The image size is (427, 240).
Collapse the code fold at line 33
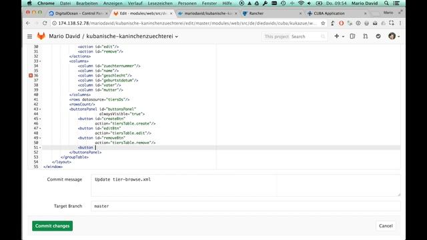[40, 61]
